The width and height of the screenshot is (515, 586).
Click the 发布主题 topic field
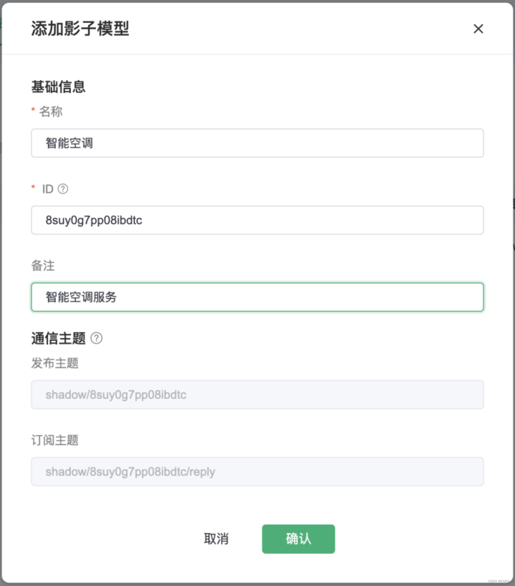click(257, 394)
